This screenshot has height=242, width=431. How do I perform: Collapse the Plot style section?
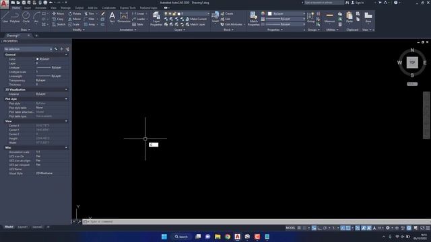[x=66, y=99]
